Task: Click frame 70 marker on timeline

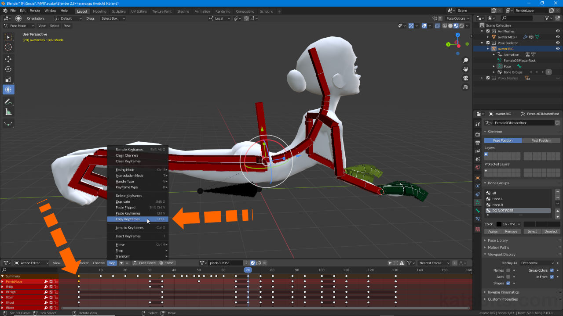Action: pos(248,270)
